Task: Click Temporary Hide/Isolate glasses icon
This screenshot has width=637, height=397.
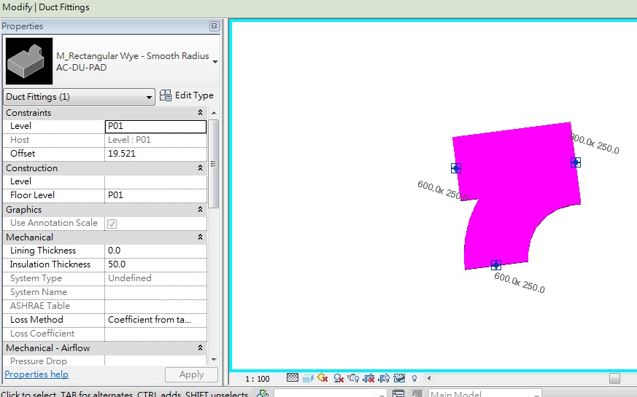Action: pos(399,378)
